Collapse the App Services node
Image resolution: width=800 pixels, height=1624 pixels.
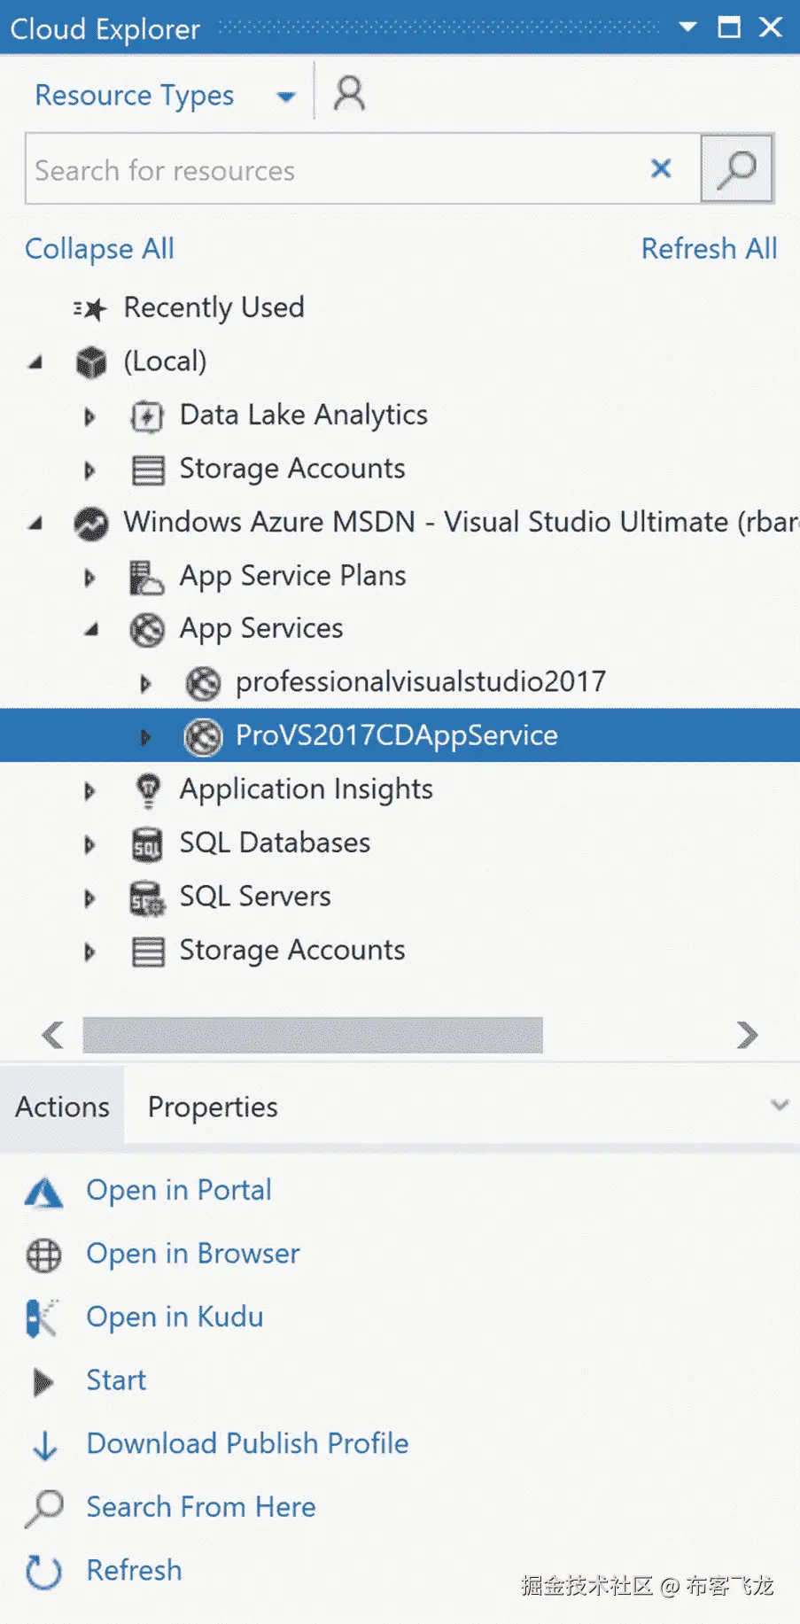(x=91, y=630)
